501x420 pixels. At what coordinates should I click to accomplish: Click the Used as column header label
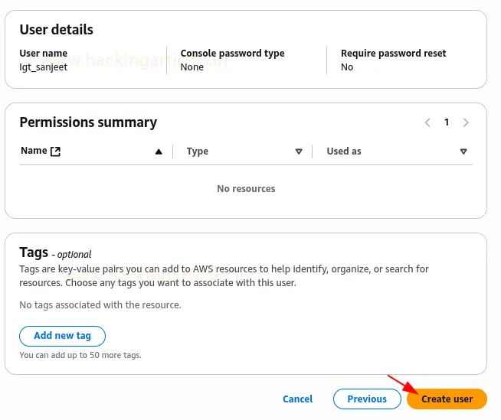click(343, 151)
